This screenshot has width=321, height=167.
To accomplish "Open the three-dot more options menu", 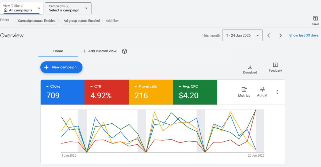I will coord(277,92).
